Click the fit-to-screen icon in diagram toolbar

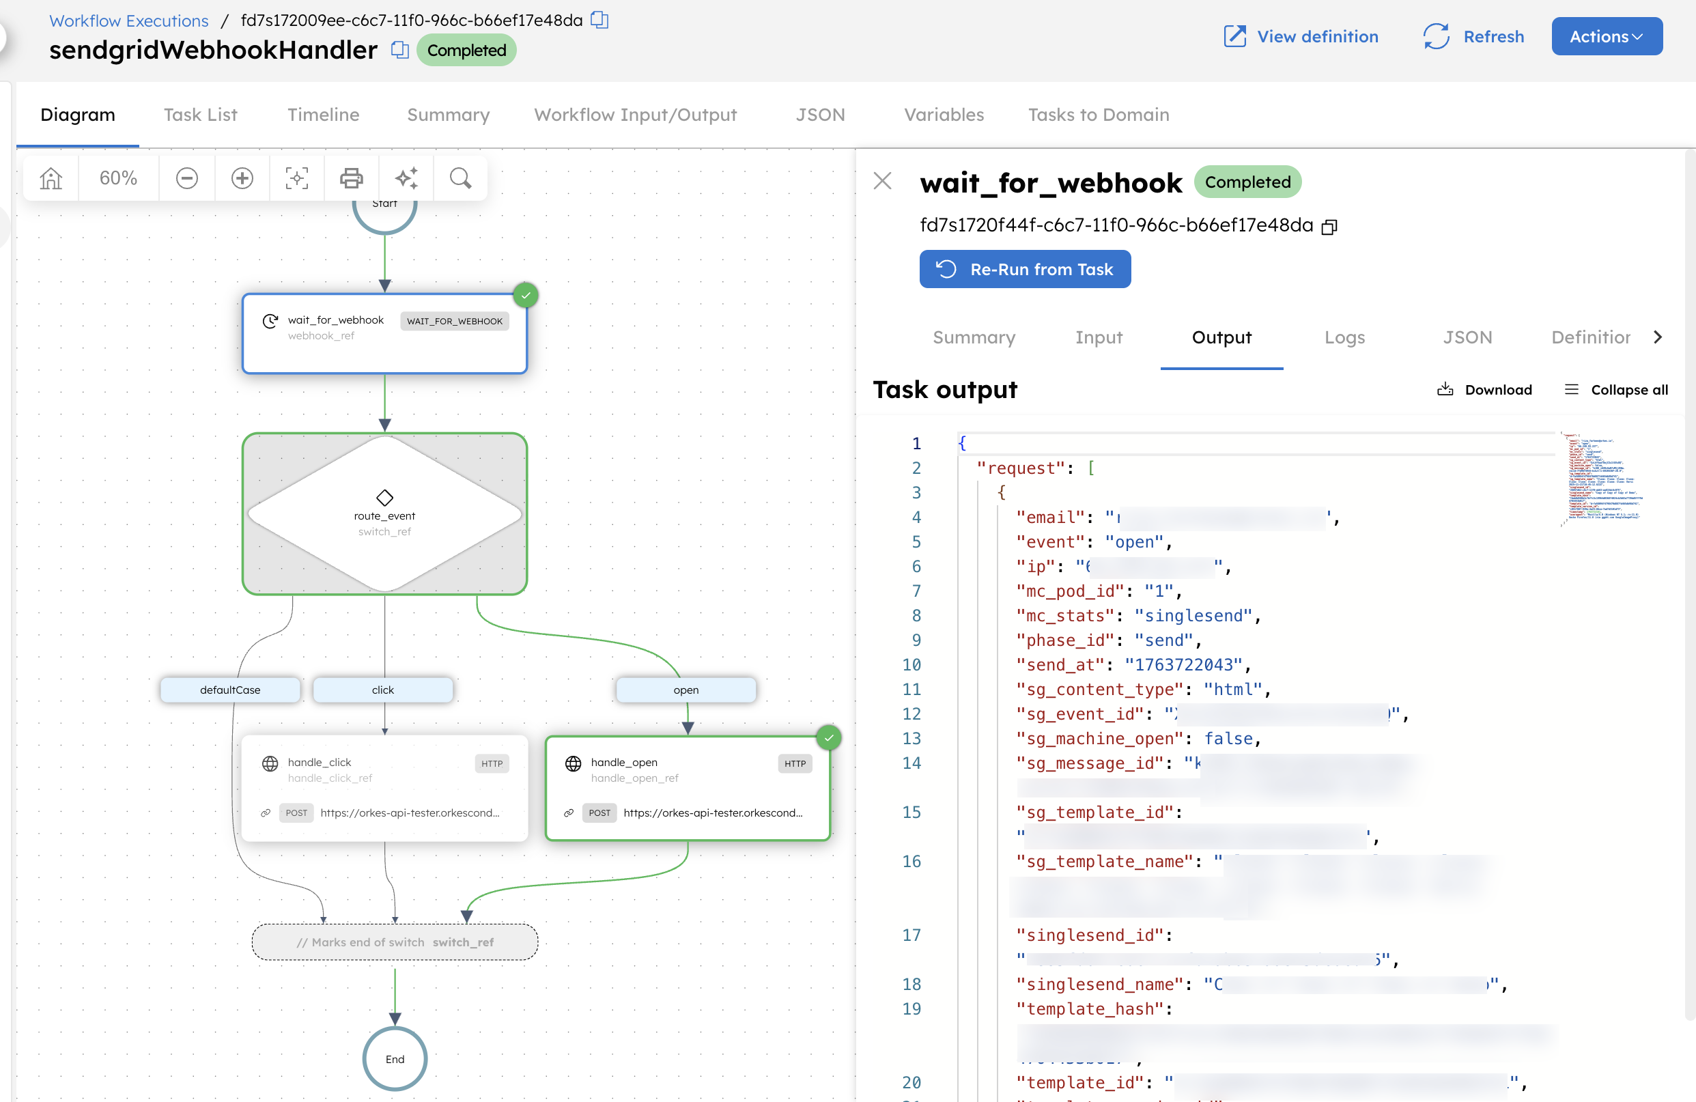coord(296,178)
